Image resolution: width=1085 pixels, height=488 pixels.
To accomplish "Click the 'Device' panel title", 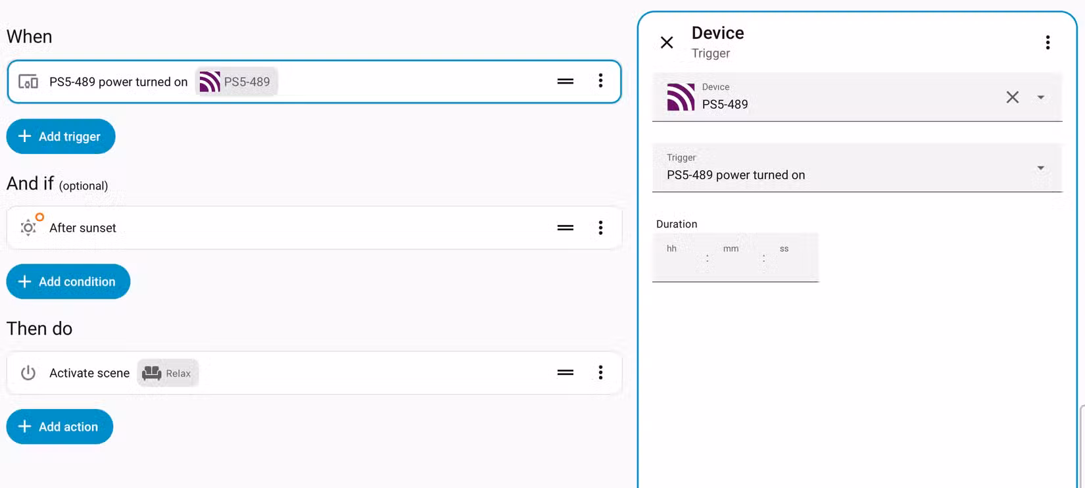I will (x=718, y=33).
